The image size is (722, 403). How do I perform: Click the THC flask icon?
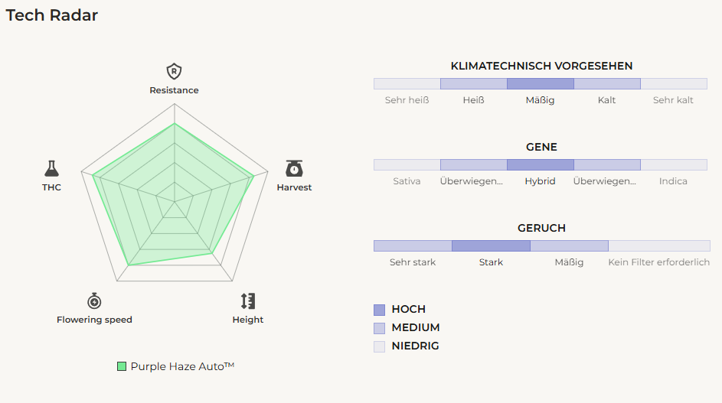point(52,169)
